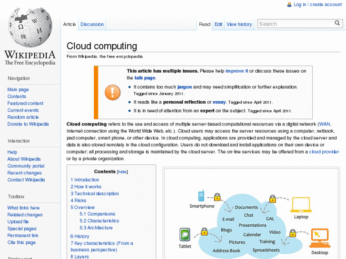The width and height of the screenshot is (346, 259).
Task: Open a Random article
Action: pos(23,117)
